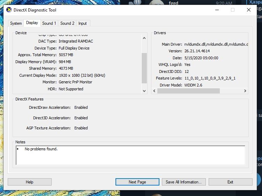Screen dimensions: 262x196
Task: Click the 'Integrated RAMDAC' DAC type value
Action: coord(76,41)
